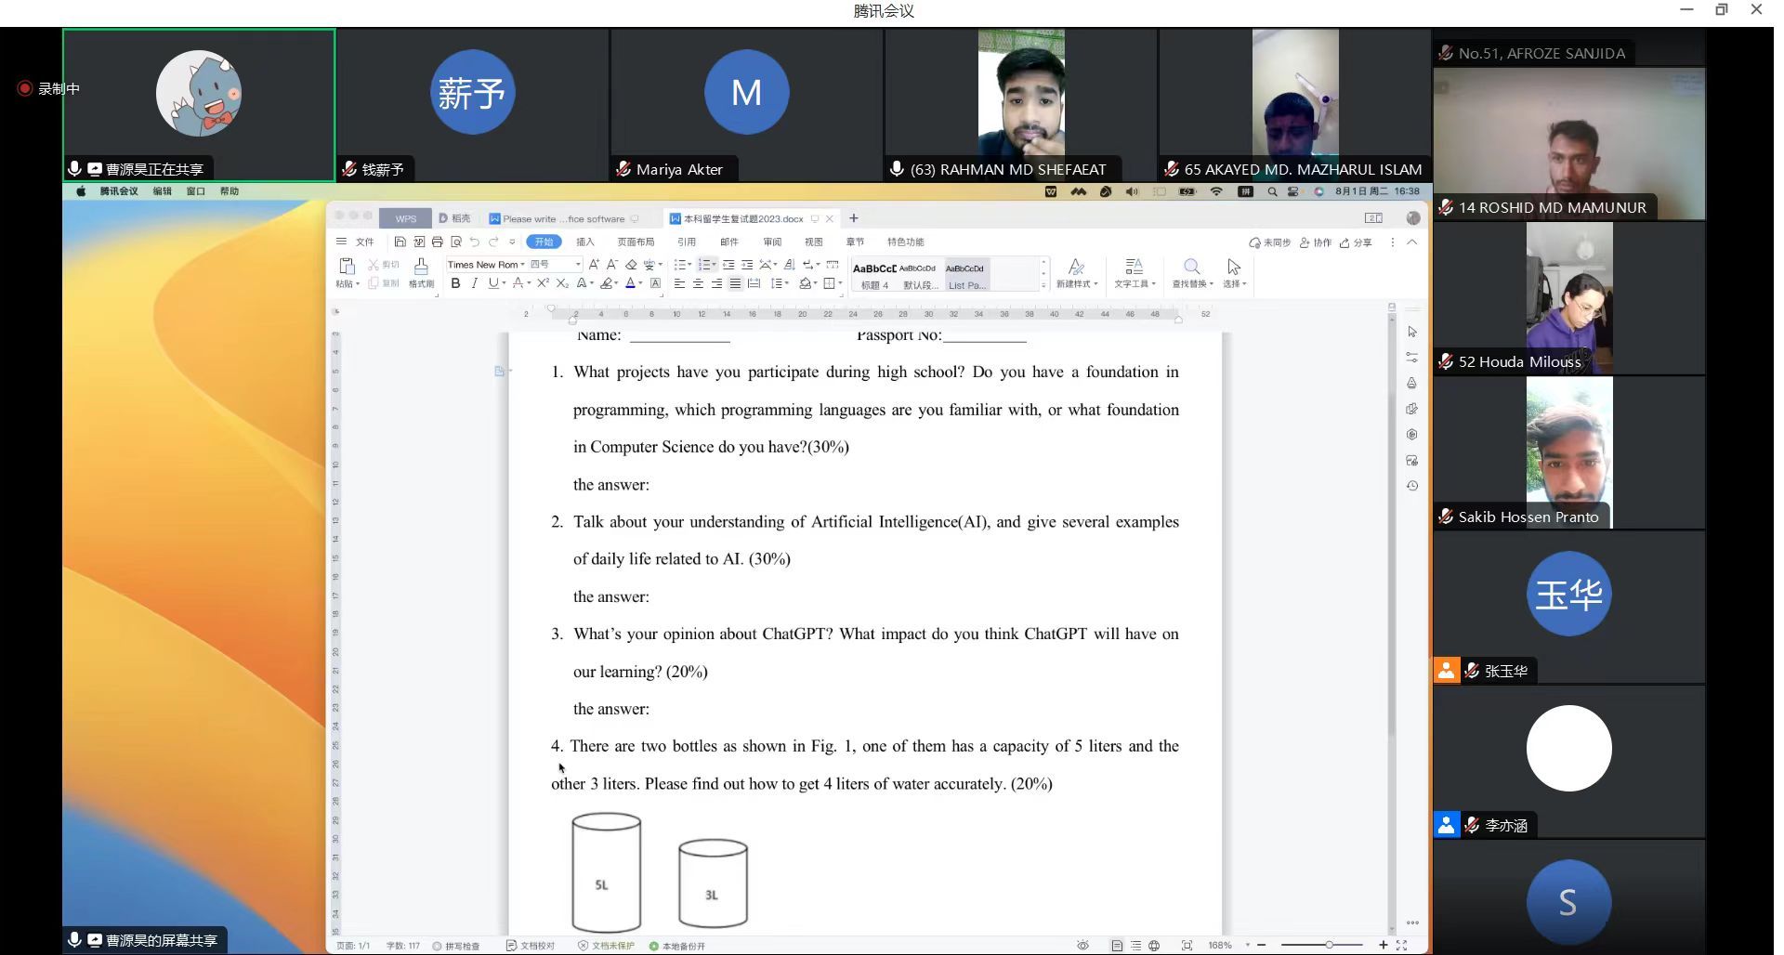Toggle eye protection mode in status bar
This screenshot has height=955, width=1784.
click(1082, 945)
